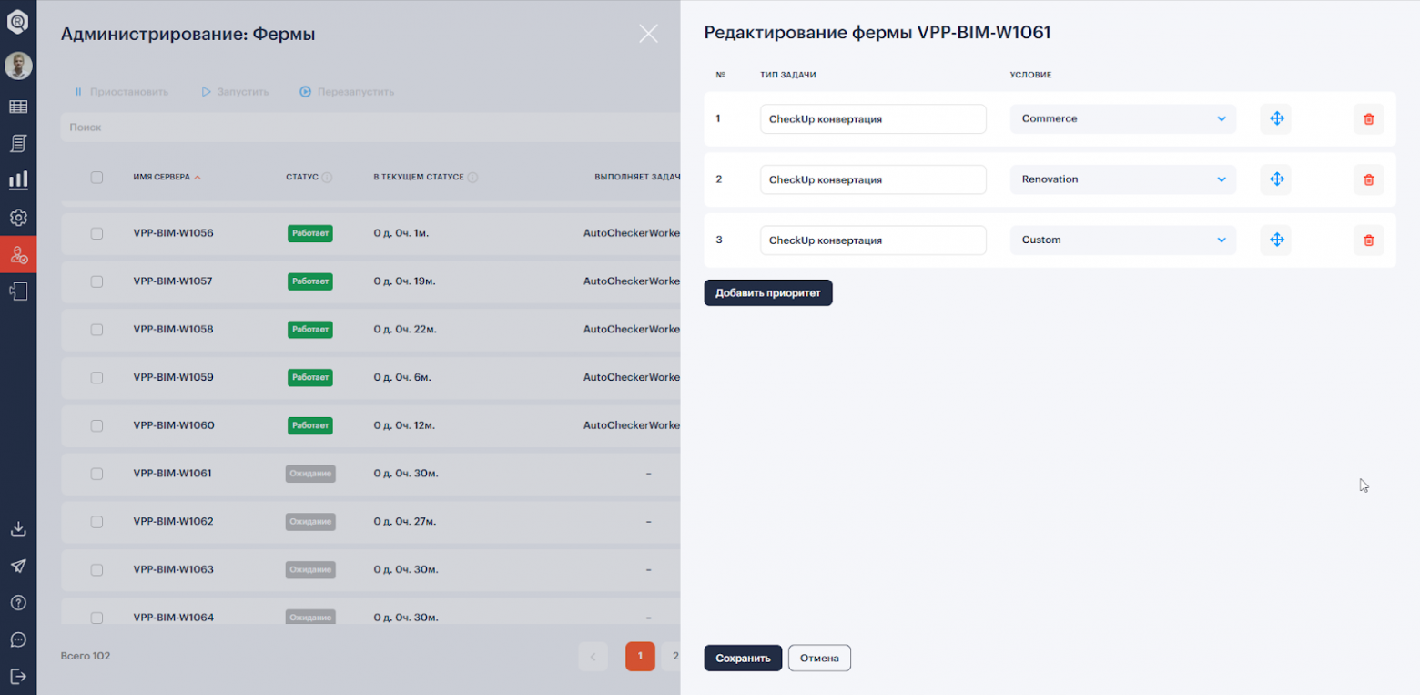Sort the table by Имя сервера column
The width and height of the screenshot is (1420, 695).
[x=162, y=177]
